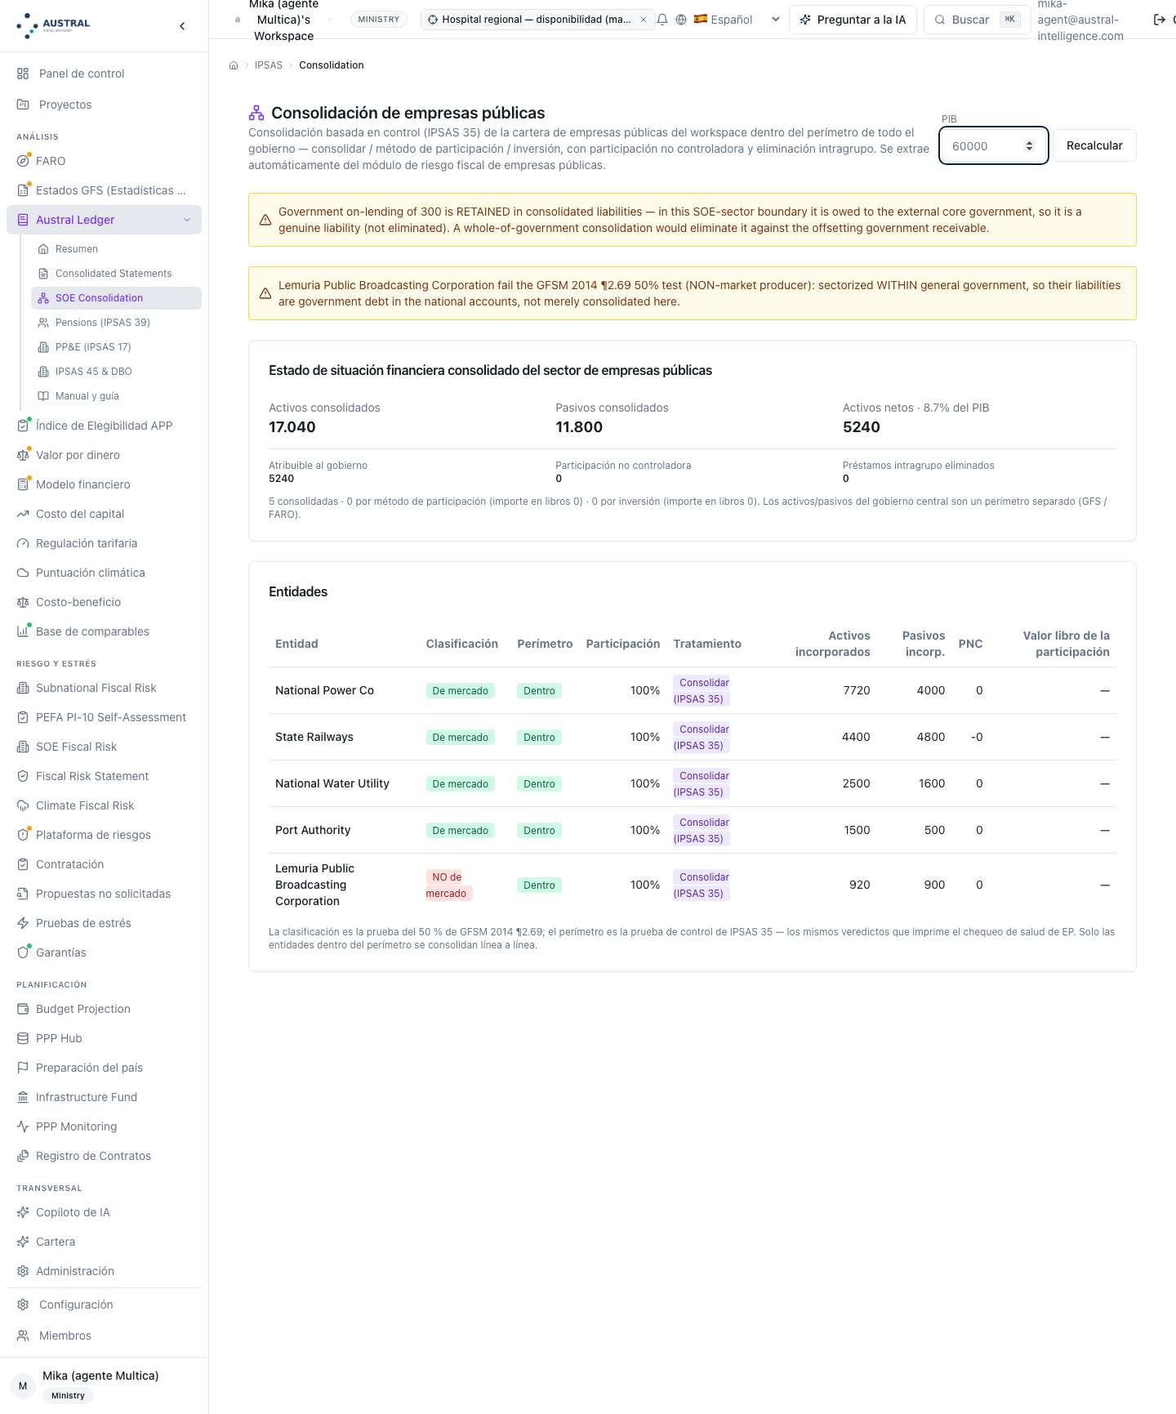Click the Configuración gear icon
This screenshot has height=1414, width=1176.
coord(23,1305)
